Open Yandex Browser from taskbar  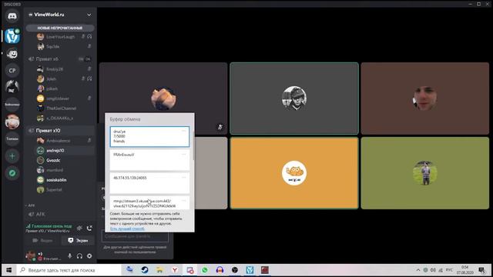tap(175, 270)
